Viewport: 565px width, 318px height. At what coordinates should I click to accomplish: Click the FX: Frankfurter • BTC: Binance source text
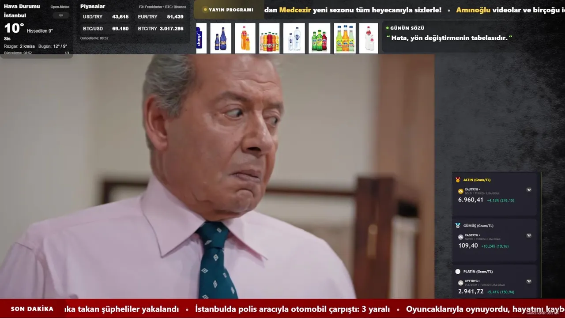[x=162, y=7]
